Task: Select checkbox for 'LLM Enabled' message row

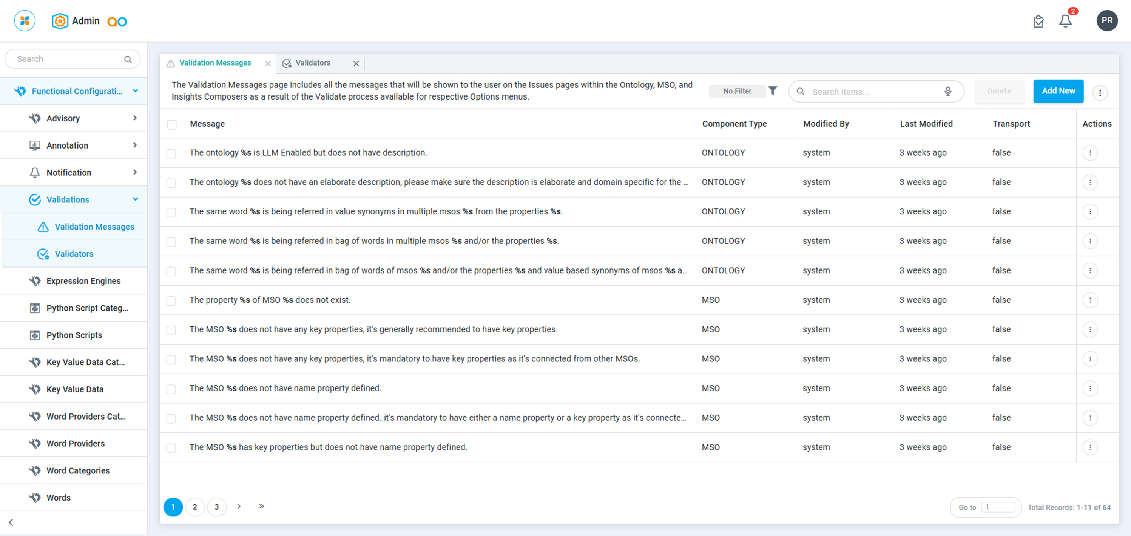Action: (x=171, y=153)
